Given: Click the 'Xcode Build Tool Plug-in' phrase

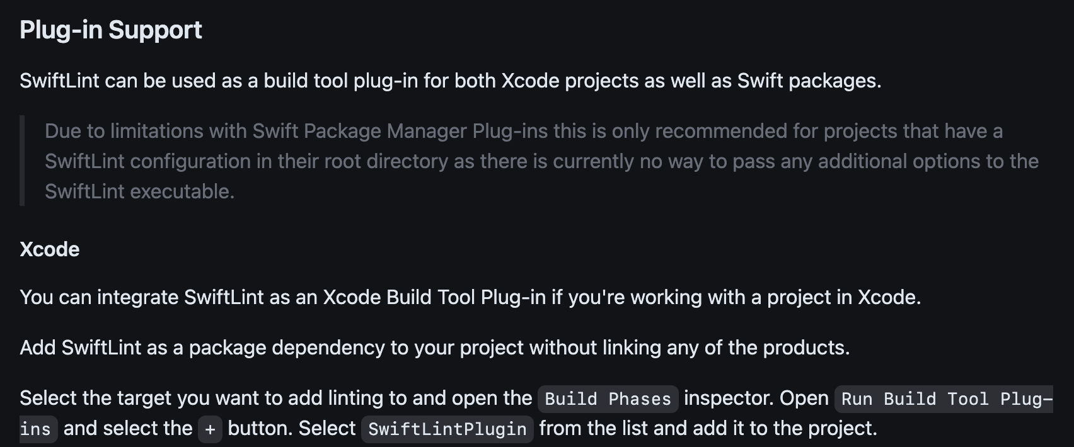Looking at the screenshot, I should (x=434, y=297).
